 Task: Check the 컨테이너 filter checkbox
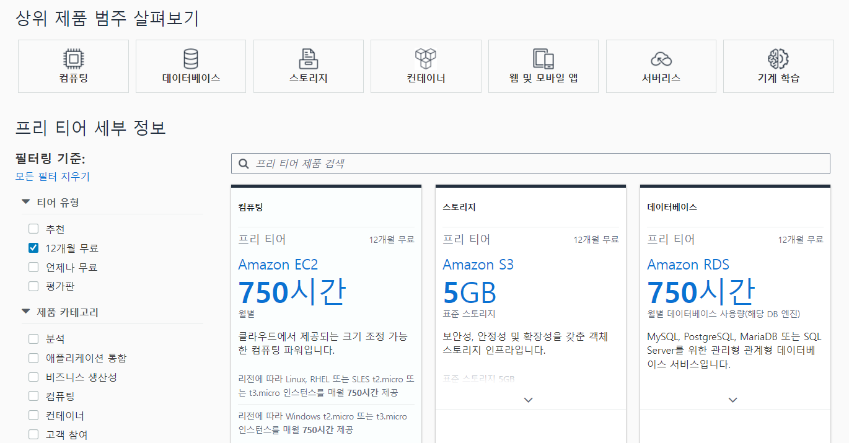(x=33, y=416)
